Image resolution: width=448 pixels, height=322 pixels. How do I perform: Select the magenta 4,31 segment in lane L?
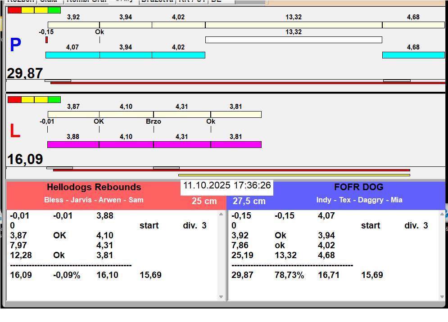(181, 144)
